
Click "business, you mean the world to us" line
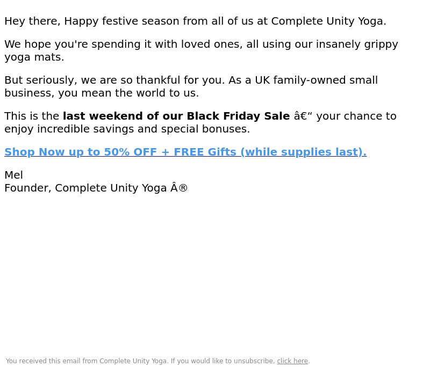(x=102, y=93)
